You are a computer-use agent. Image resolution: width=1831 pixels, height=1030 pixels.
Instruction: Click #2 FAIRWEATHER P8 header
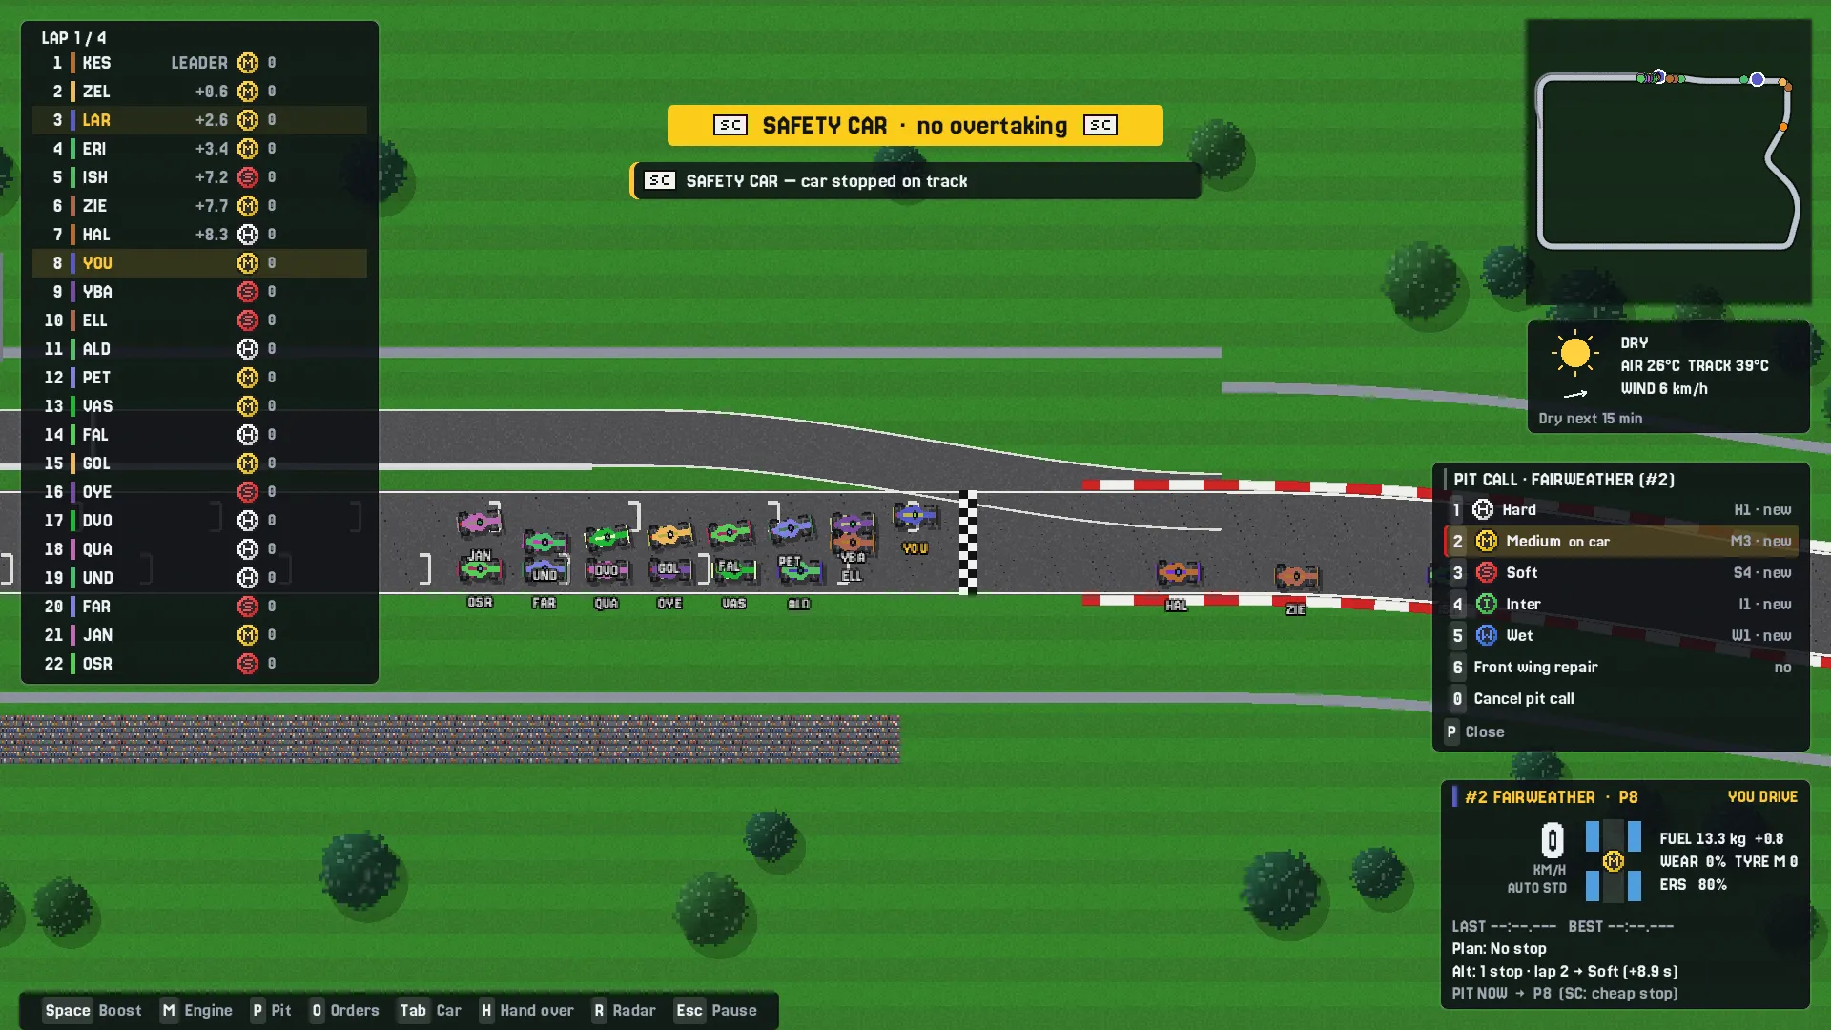click(1551, 796)
